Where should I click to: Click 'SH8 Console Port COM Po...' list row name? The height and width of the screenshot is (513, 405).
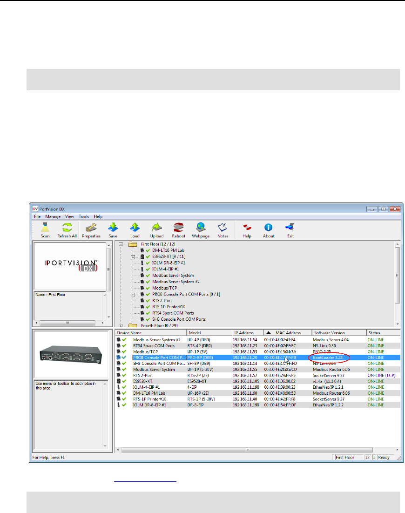click(159, 364)
